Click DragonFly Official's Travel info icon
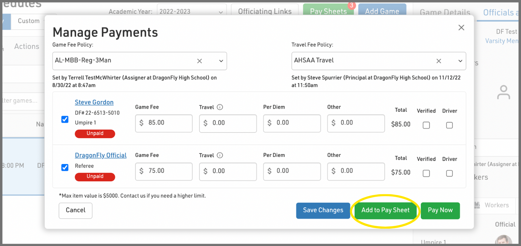Image resolution: width=521 pixels, height=246 pixels. 220,155
